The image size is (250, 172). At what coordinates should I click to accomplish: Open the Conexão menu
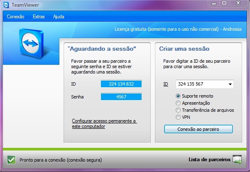click(x=15, y=17)
